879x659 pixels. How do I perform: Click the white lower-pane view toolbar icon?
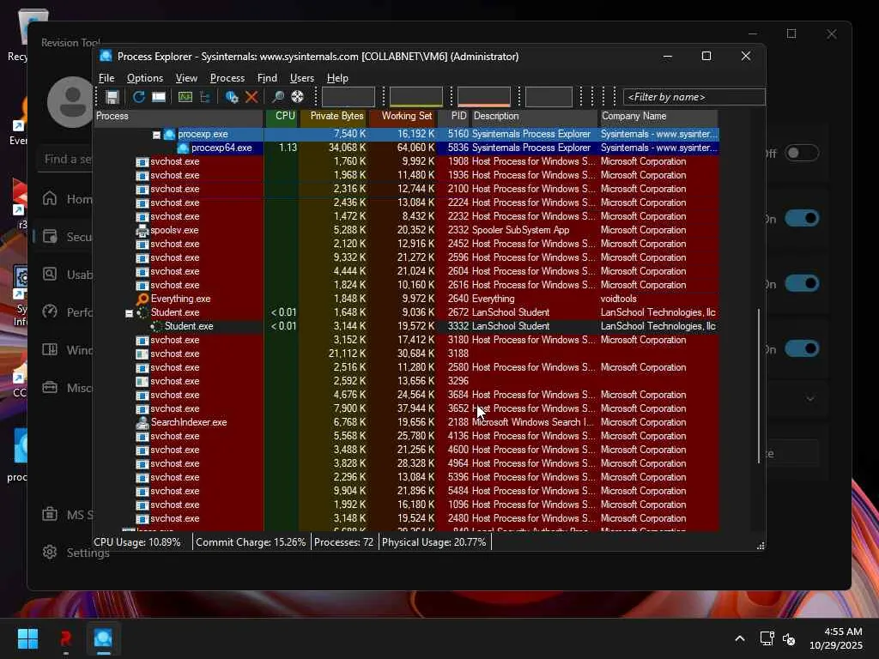tap(159, 97)
